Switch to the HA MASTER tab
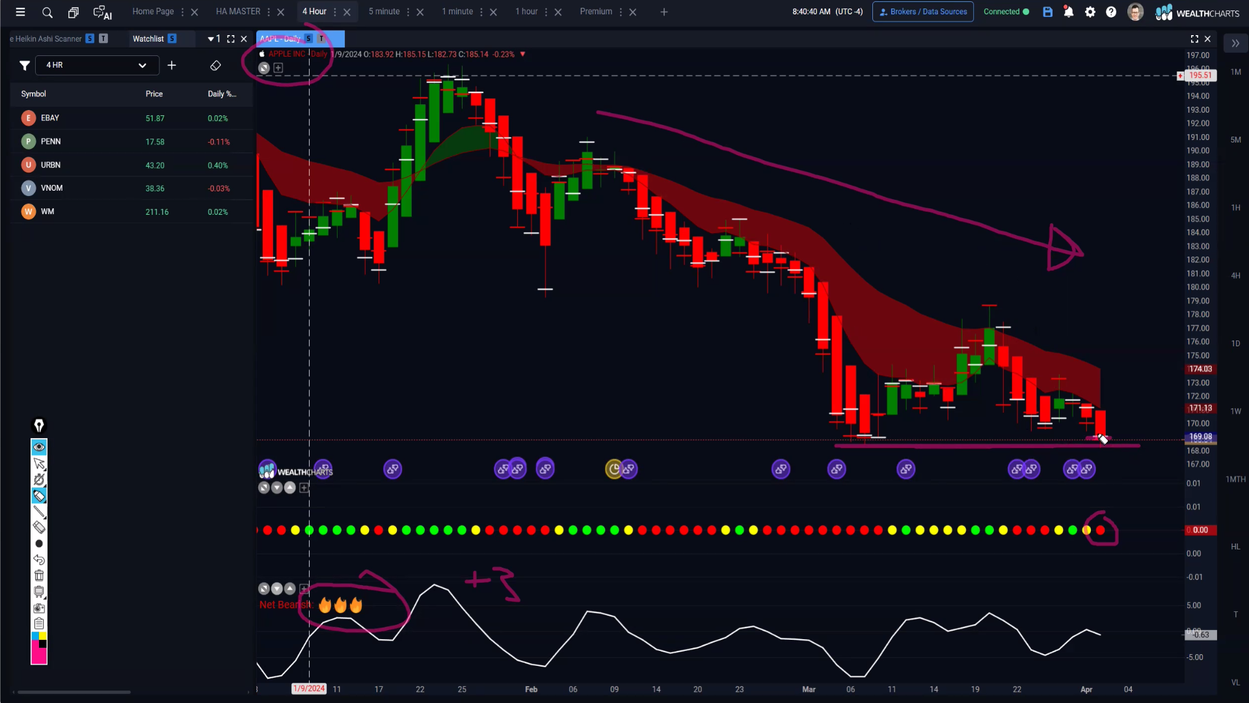The height and width of the screenshot is (703, 1249). 238,12
